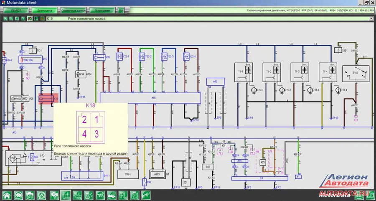Select the A55 module block

[150, 98]
